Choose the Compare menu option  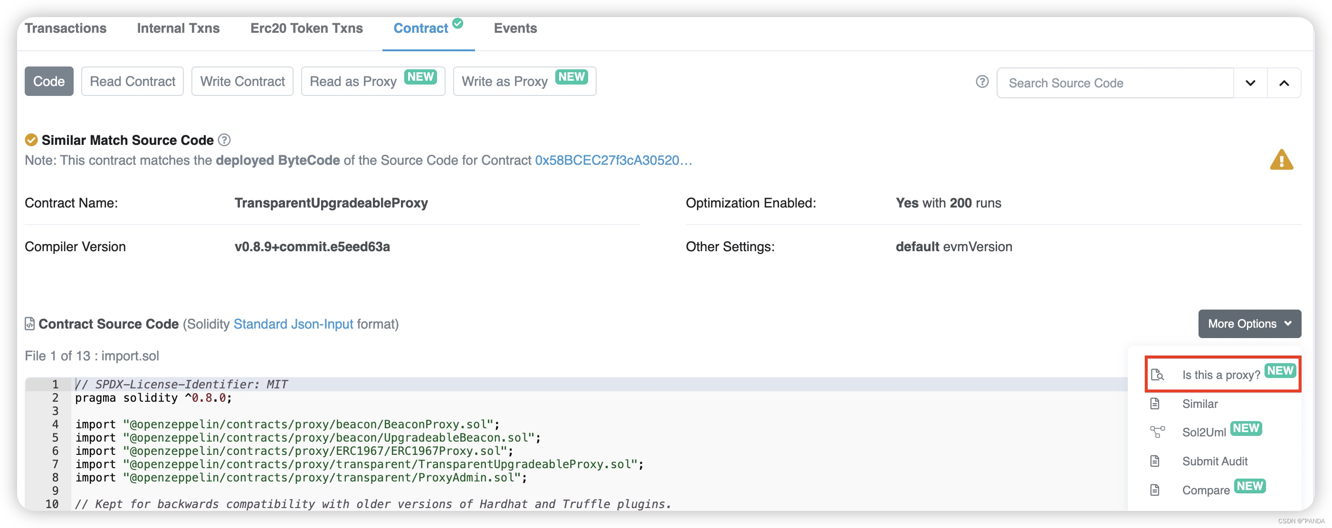pyautogui.click(x=1205, y=490)
